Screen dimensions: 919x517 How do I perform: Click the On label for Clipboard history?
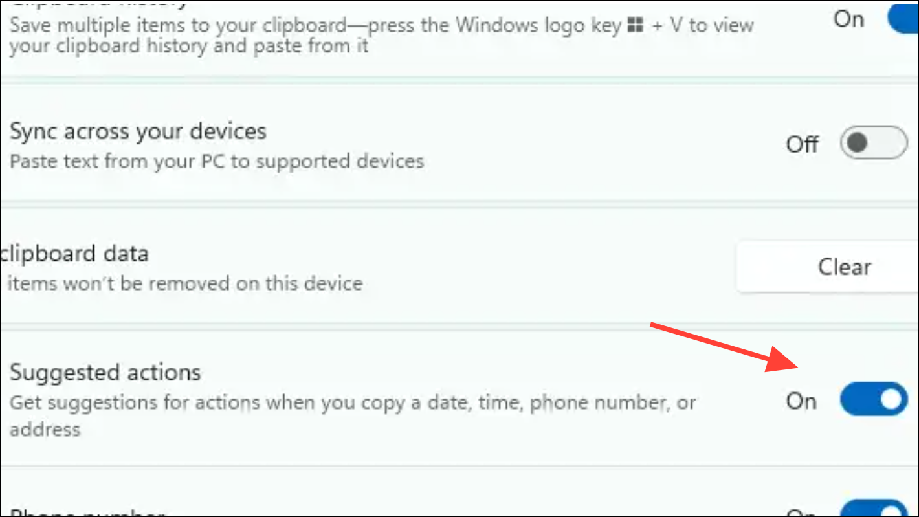[848, 19]
